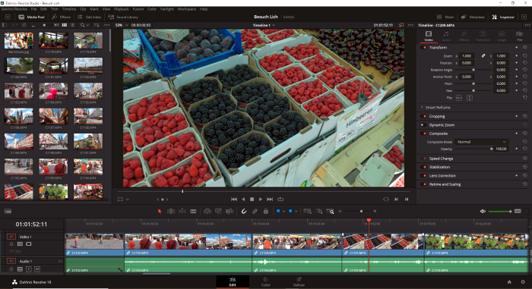532x289 pixels.
Task: Activate the Dynamic Trim Mode tool
Action: pos(182,211)
